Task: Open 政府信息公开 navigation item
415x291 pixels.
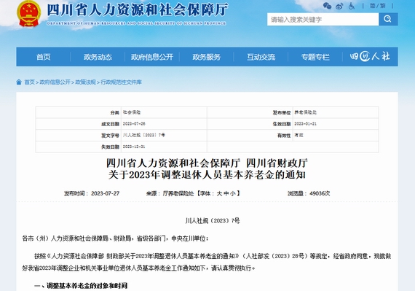Action: (152, 57)
